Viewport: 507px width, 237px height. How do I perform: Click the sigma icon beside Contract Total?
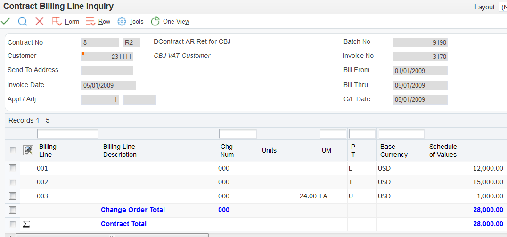tap(26, 224)
